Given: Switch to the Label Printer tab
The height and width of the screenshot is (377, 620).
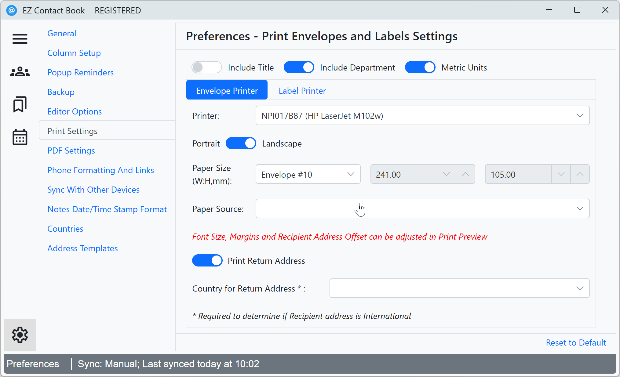Looking at the screenshot, I should pyautogui.click(x=302, y=90).
